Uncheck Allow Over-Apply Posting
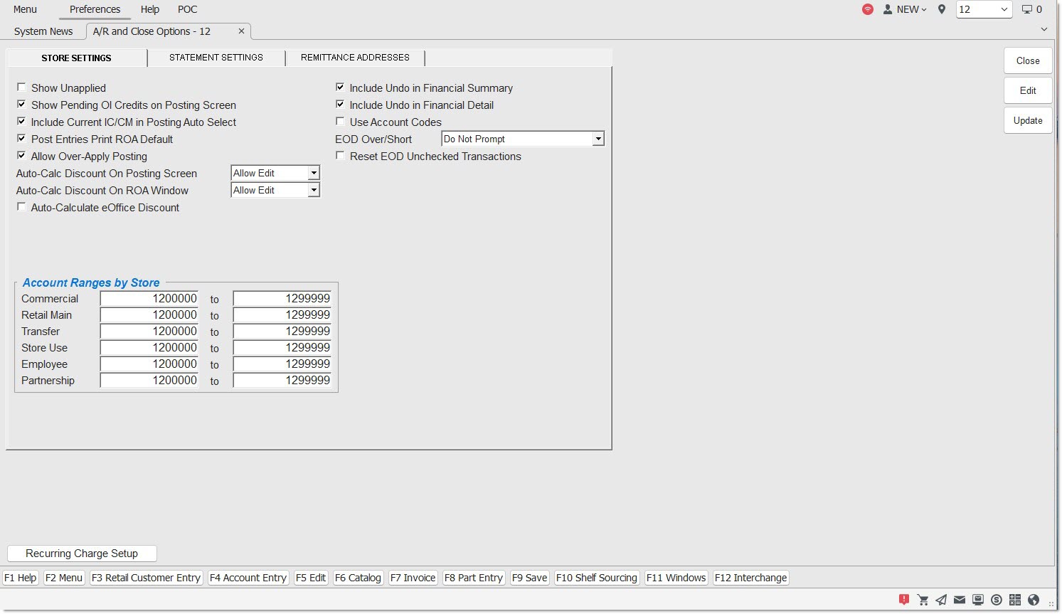 pyautogui.click(x=22, y=156)
